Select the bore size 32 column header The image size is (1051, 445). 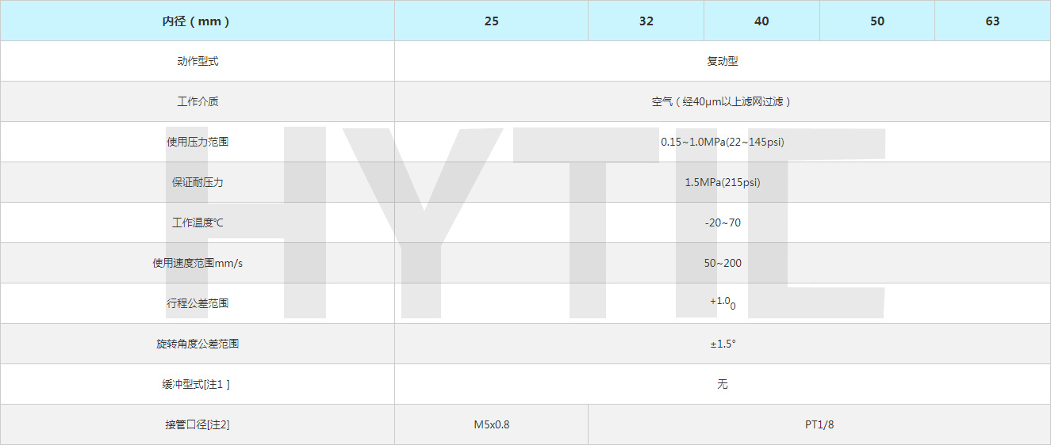click(x=646, y=21)
